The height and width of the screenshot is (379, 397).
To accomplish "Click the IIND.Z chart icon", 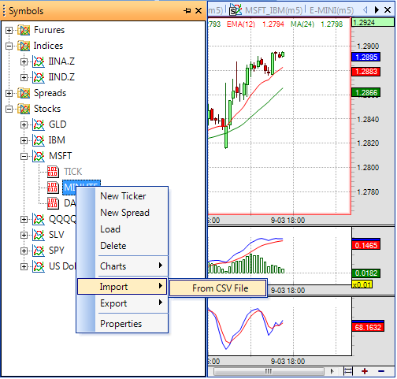I will [x=39, y=77].
